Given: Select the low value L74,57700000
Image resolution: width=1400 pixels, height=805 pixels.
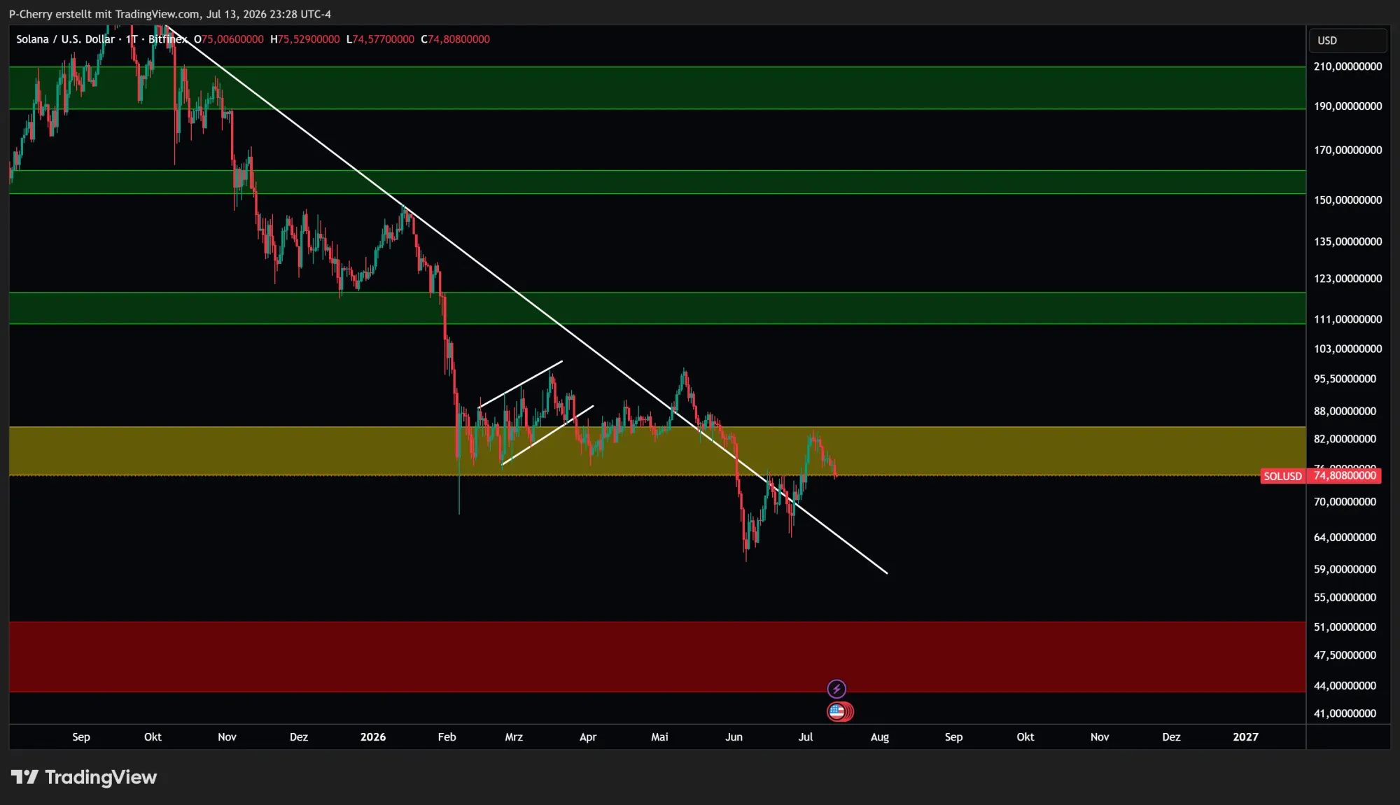Looking at the screenshot, I should [x=380, y=39].
